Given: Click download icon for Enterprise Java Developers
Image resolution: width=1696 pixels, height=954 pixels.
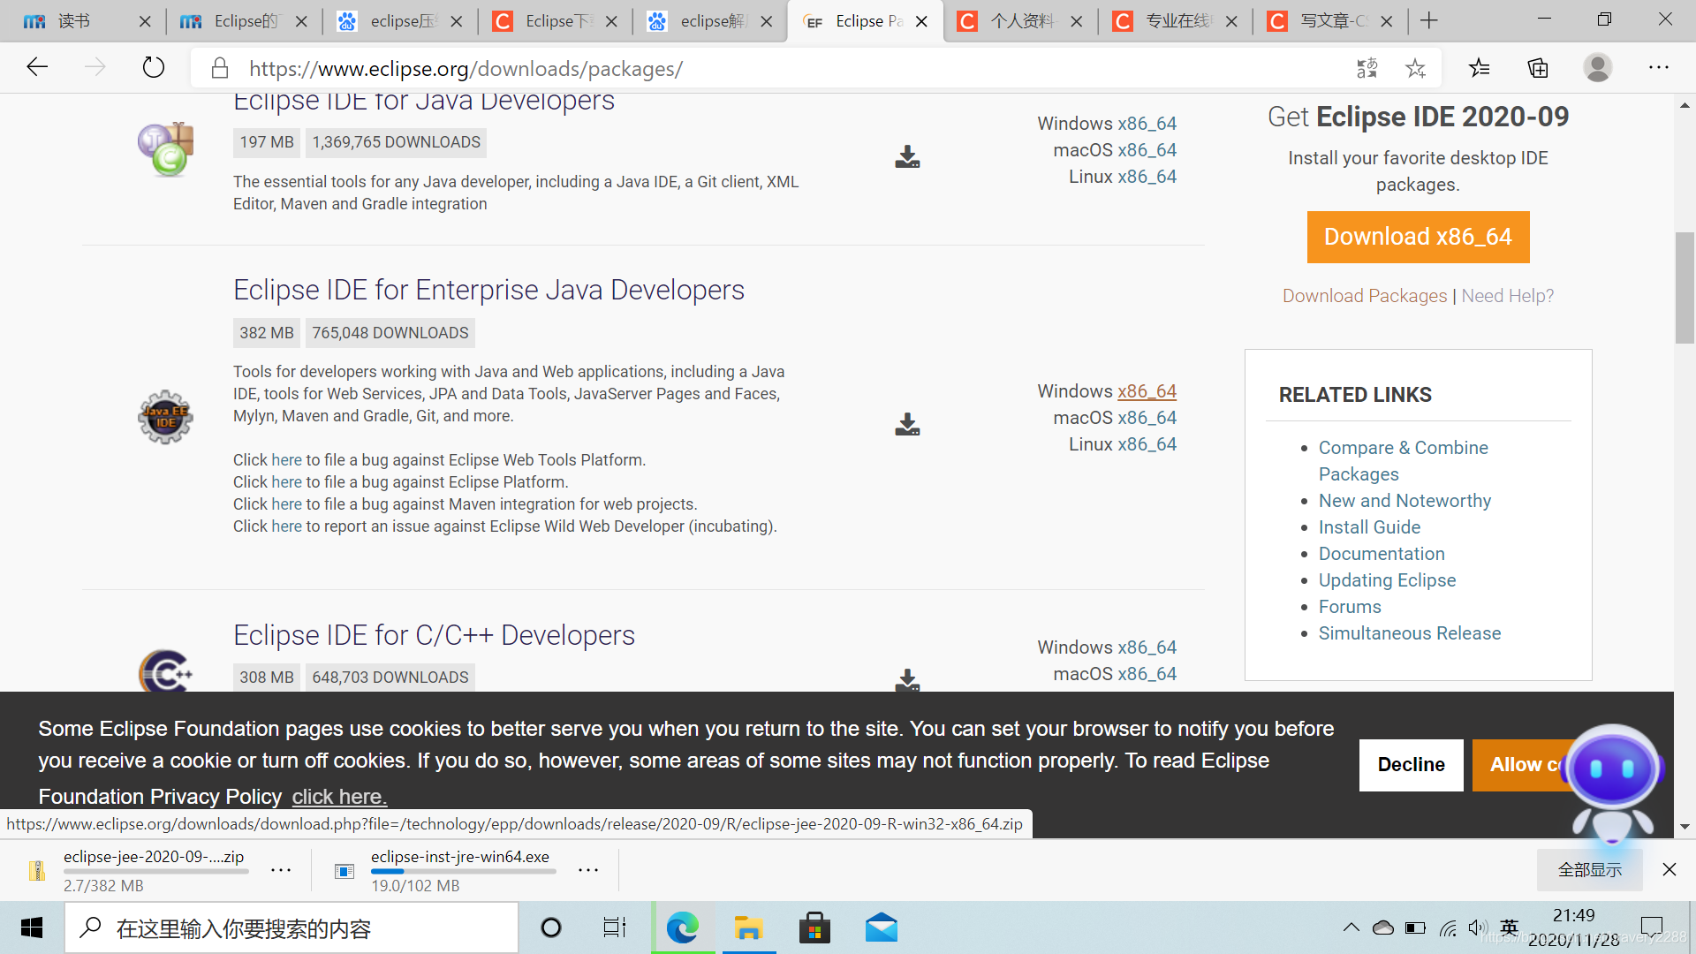Looking at the screenshot, I should [907, 425].
